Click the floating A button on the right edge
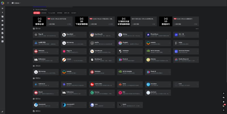Viewport: 227px width, 114px height. [x=224, y=93]
